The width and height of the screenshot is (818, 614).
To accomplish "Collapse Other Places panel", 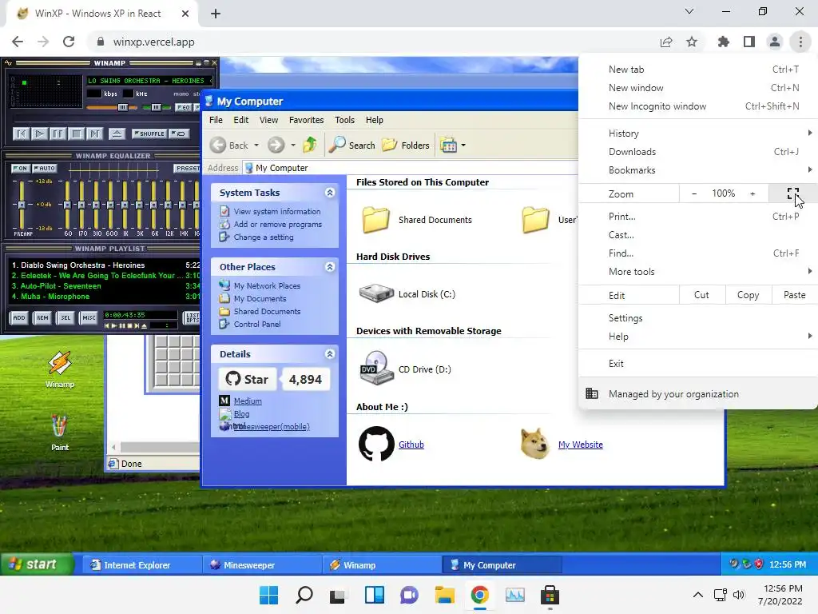I will [x=330, y=267].
